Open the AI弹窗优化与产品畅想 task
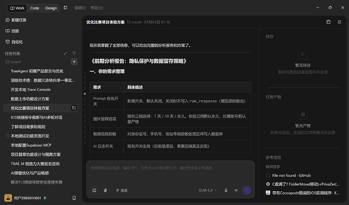The height and width of the screenshot is (205, 349). pos(30,173)
